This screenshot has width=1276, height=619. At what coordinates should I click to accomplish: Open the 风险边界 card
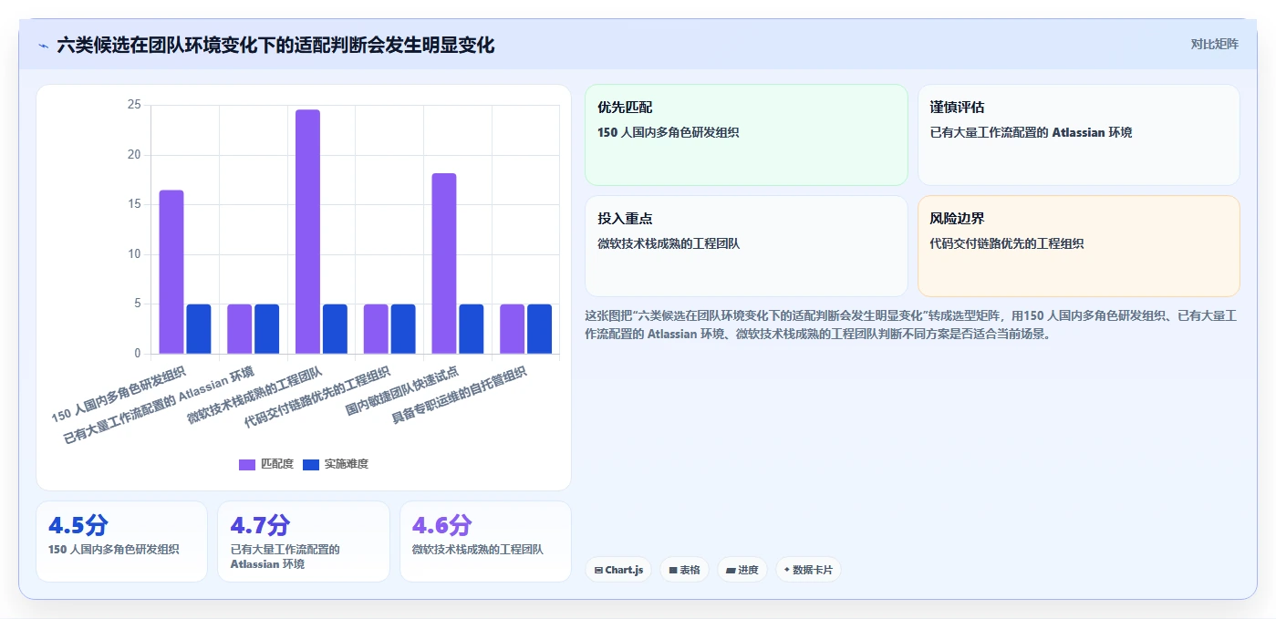point(1078,246)
